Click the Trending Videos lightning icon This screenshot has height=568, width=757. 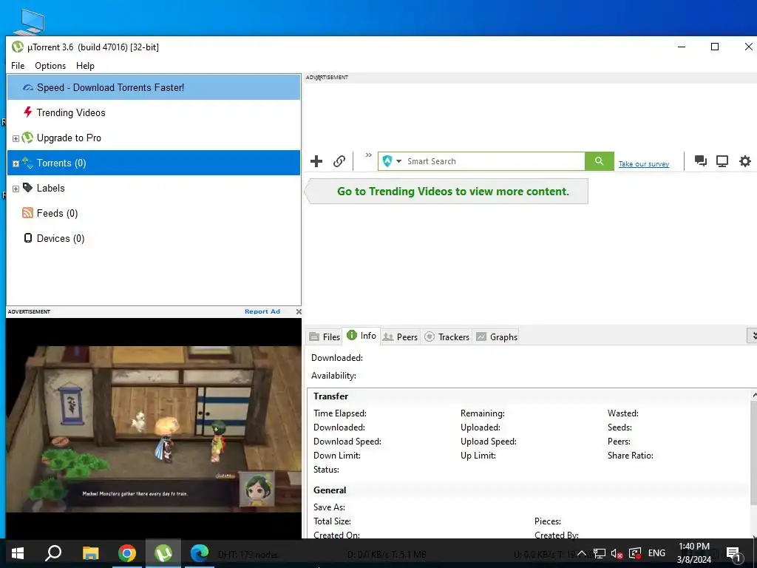28,112
